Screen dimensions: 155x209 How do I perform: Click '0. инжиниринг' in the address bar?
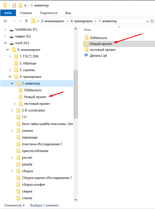tap(53, 21)
